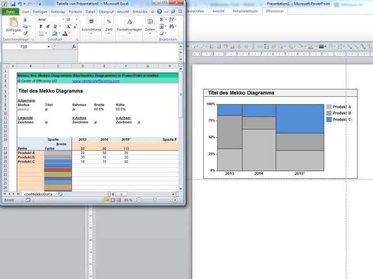Click the Save icon in Excel's quick access toolbar

point(13,4)
